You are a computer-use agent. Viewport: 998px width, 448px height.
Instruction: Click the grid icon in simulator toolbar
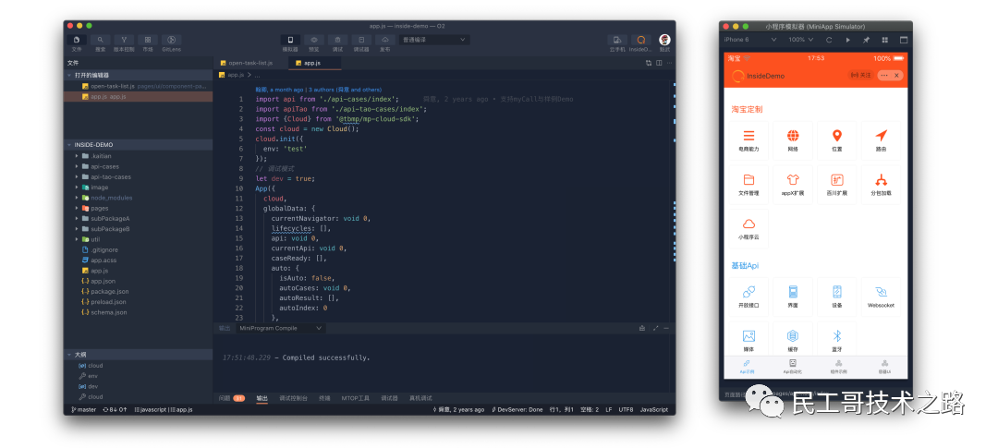tap(884, 40)
